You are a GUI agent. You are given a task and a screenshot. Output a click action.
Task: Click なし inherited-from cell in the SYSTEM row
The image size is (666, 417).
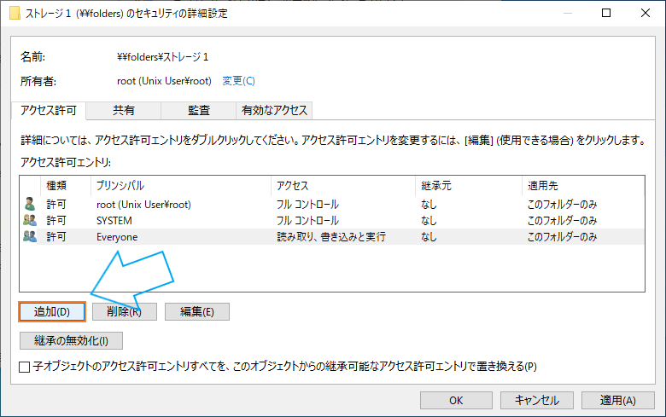[429, 221]
